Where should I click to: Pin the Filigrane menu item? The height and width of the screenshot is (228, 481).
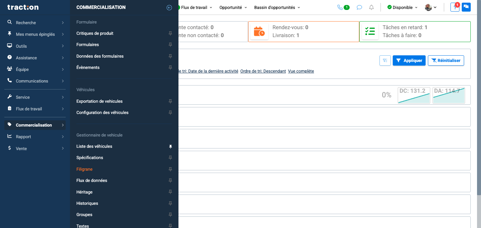coord(171,169)
